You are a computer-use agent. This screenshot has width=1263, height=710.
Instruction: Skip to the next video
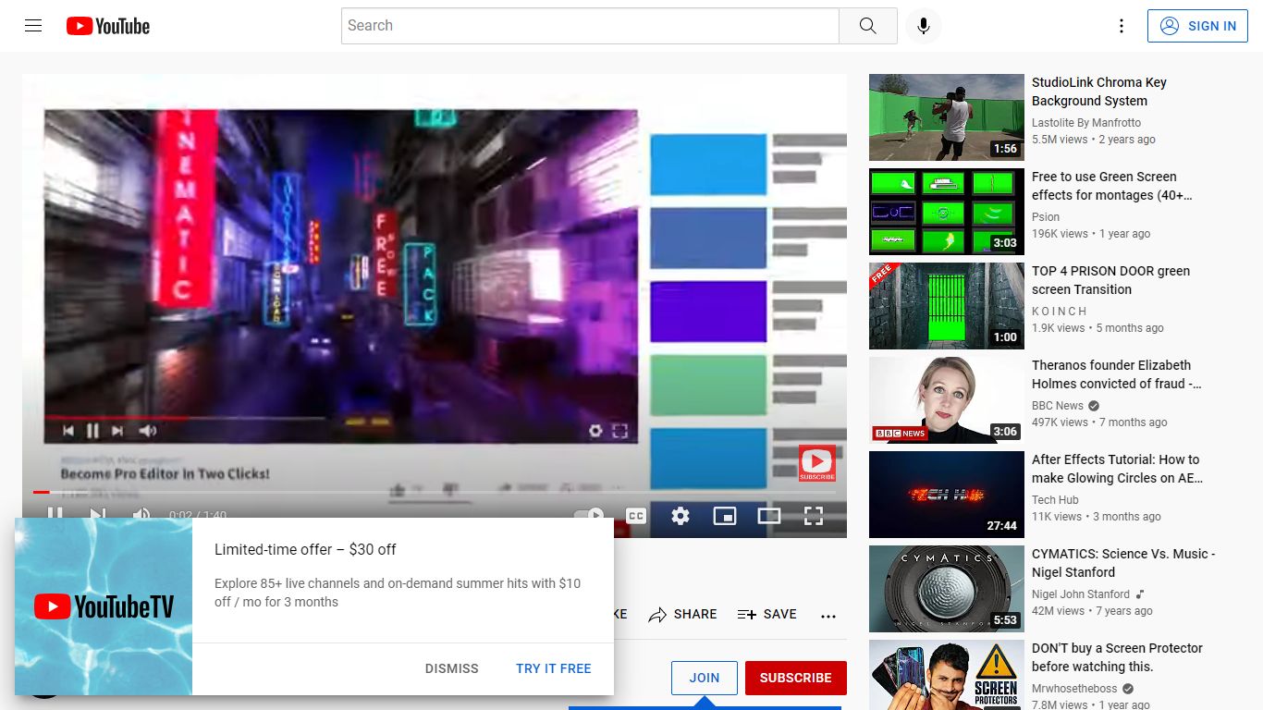pos(97,514)
